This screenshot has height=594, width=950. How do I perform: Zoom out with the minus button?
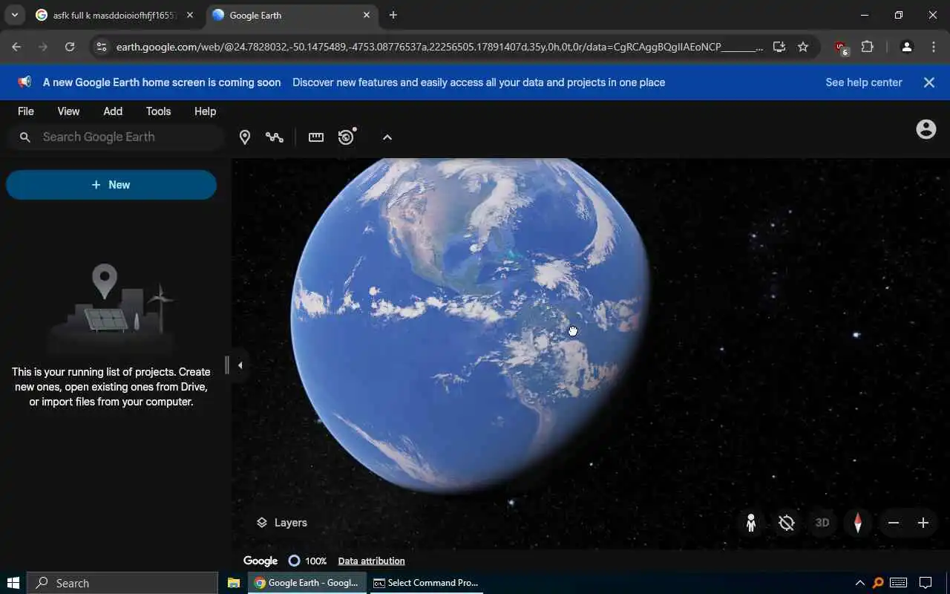tap(894, 523)
